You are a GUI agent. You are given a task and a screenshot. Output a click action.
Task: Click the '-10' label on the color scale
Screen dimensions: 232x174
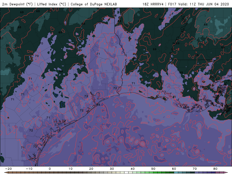point(29,169)
